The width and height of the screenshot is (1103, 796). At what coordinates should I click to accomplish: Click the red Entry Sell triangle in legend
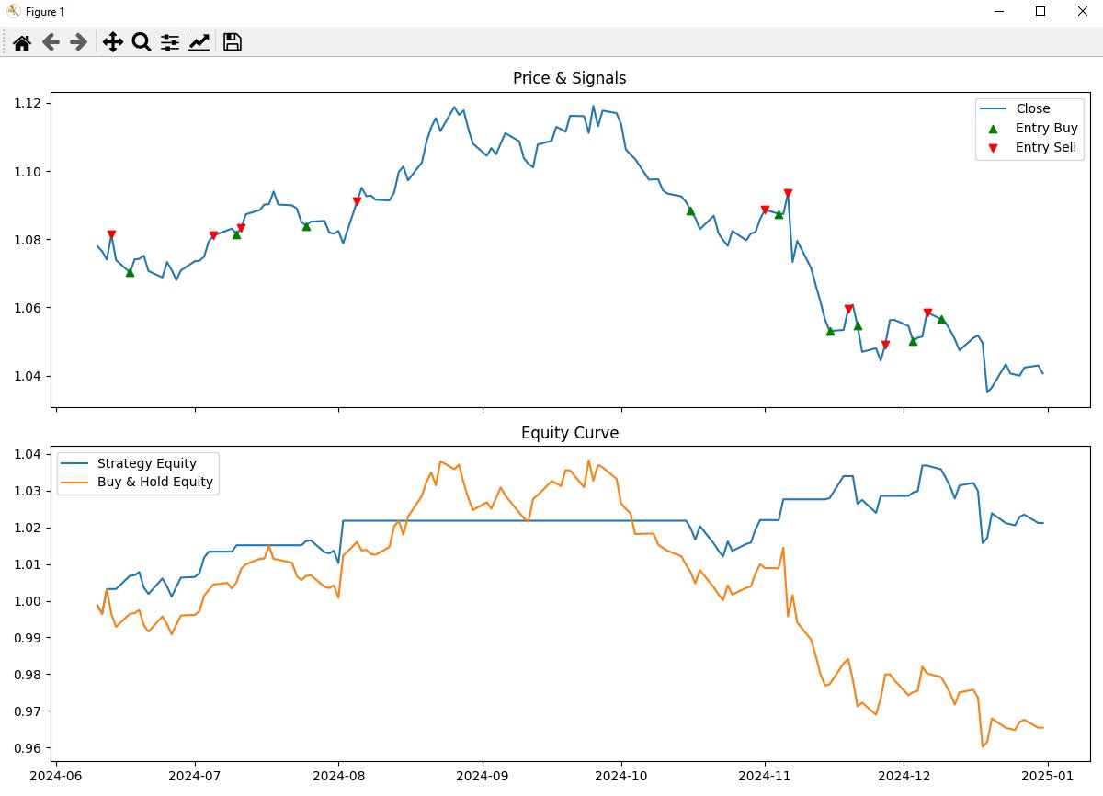[992, 148]
